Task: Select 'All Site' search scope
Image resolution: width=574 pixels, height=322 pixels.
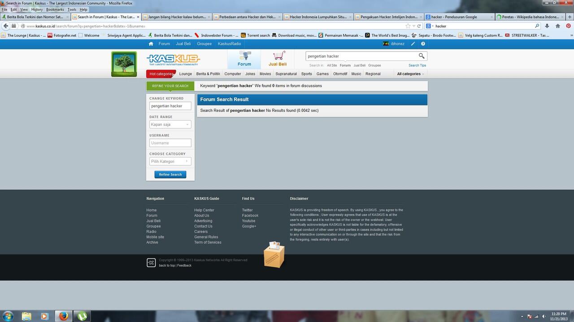Action: [332, 65]
